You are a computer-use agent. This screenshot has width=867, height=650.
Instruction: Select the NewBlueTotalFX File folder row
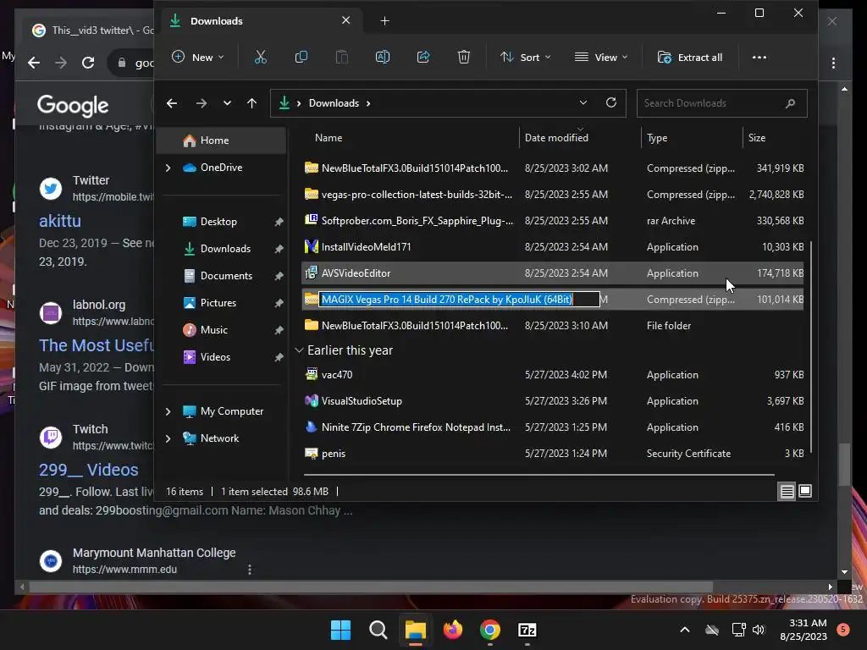coord(552,326)
